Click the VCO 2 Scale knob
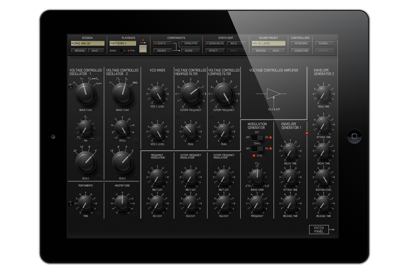 122,162
